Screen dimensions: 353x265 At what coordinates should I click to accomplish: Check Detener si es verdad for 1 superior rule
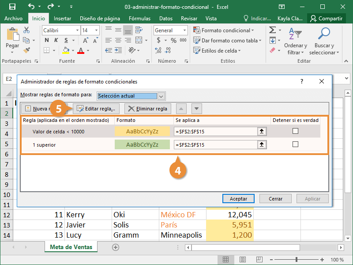point(295,144)
